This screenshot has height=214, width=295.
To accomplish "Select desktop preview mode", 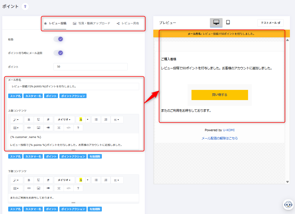I will click(216, 23).
